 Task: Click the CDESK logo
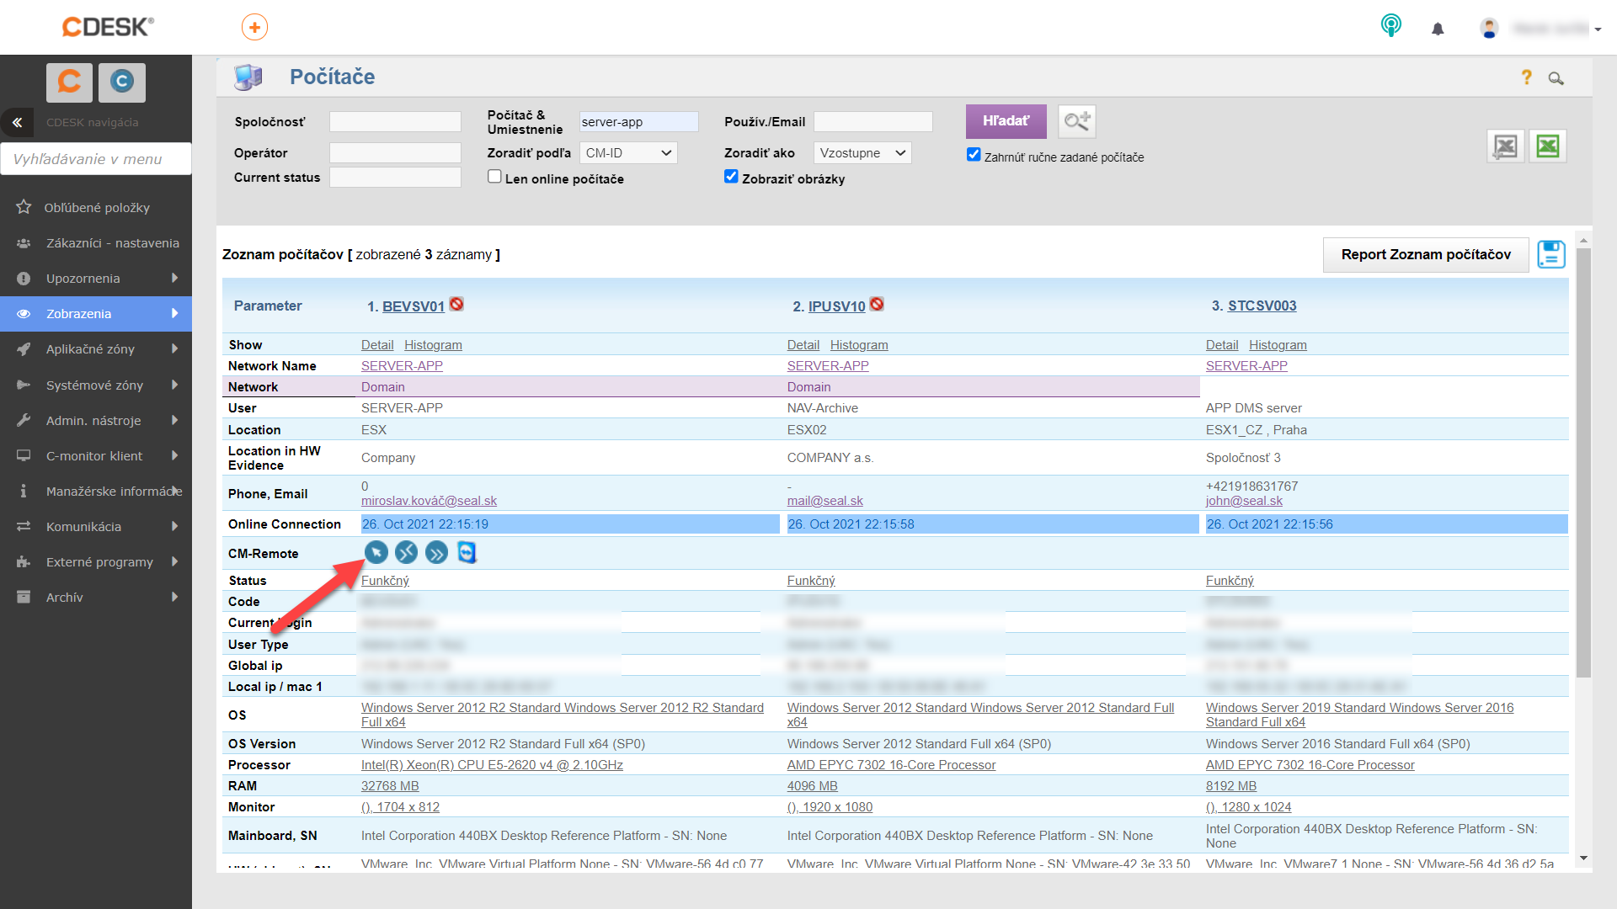[108, 27]
